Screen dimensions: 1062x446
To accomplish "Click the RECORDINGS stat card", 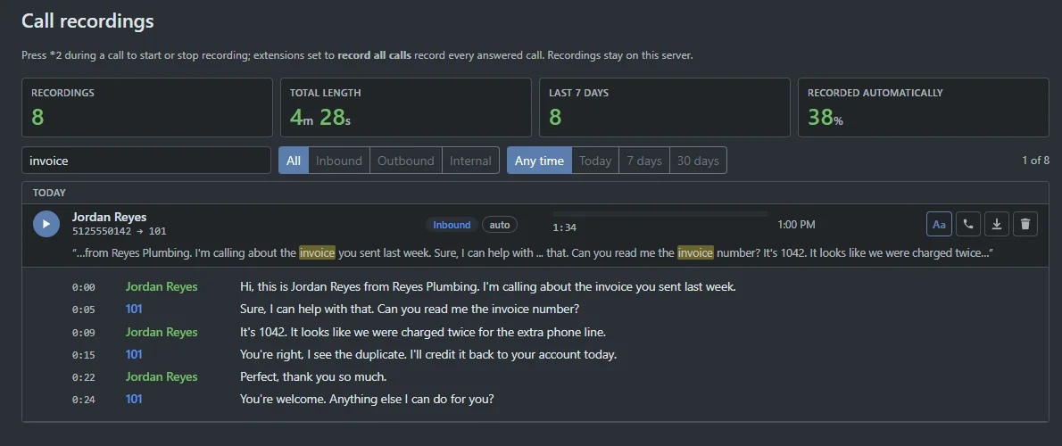I will [147, 108].
